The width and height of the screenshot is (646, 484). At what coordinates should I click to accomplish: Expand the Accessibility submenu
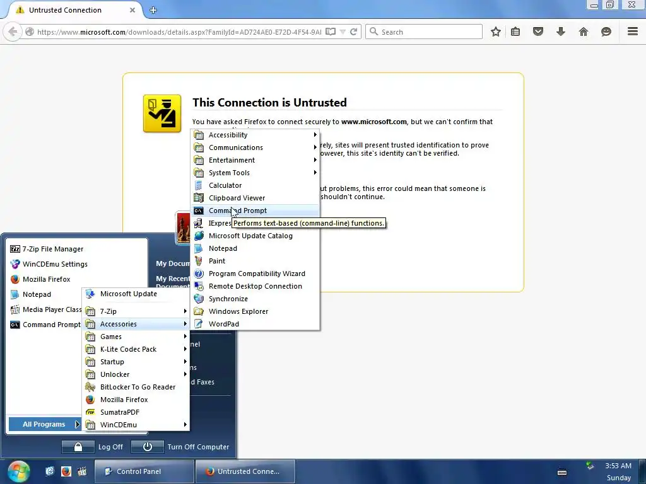click(255, 135)
